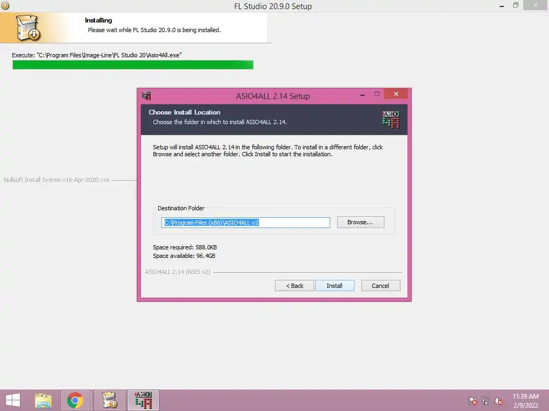The width and height of the screenshot is (549, 411).
Task: Click the Execute Asio4All.exe status line
Action: pyautogui.click(x=97, y=55)
